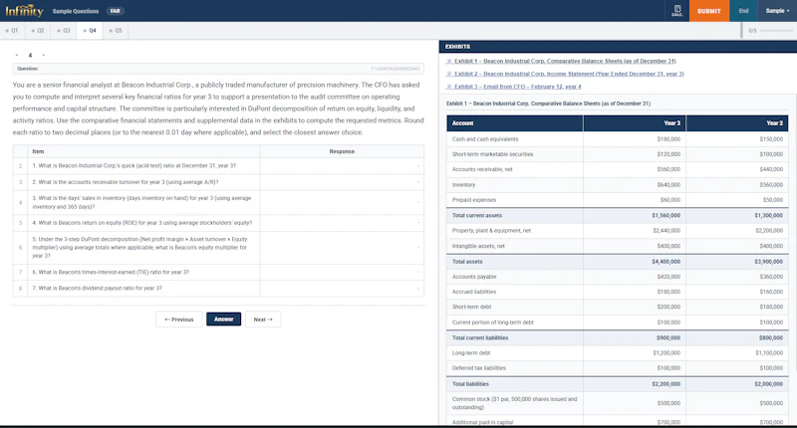Select the Deferred tax liabilities row

[618, 368]
